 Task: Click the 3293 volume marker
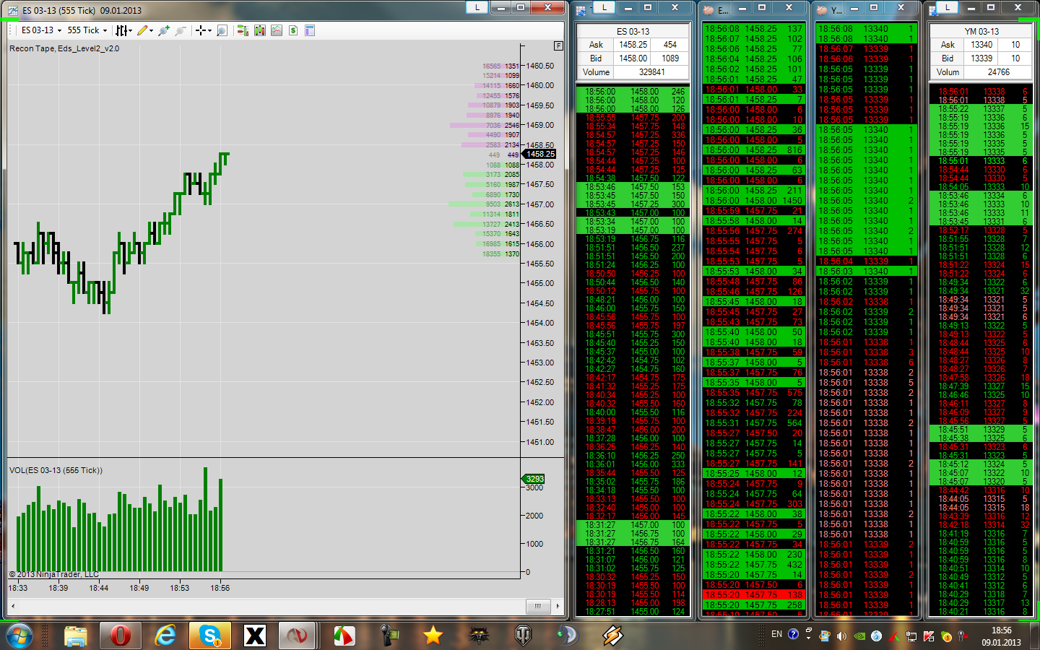[534, 479]
